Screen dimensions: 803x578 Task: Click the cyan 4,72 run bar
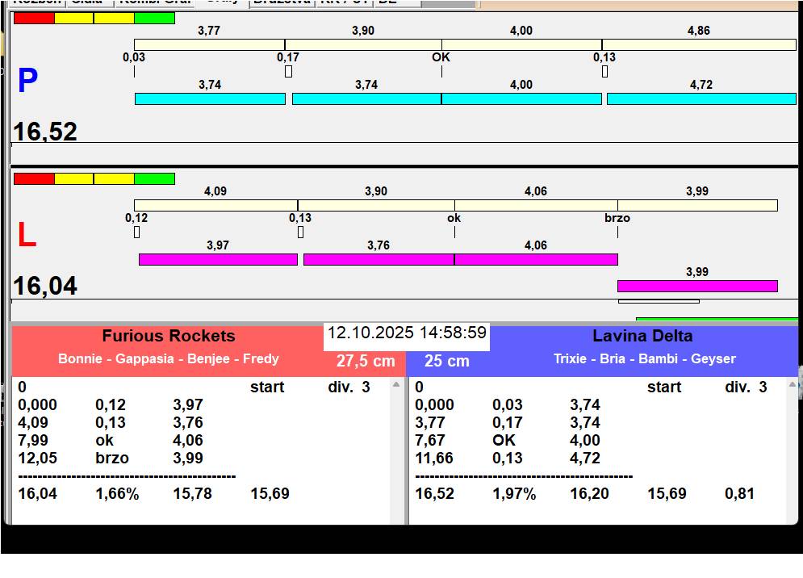701,98
